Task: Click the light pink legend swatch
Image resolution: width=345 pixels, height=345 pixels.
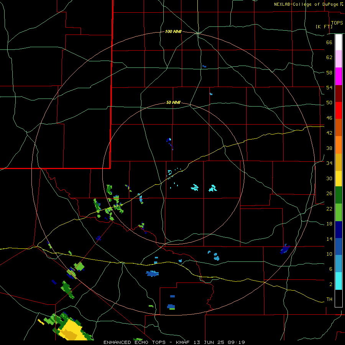Action: tap(338, 59)
